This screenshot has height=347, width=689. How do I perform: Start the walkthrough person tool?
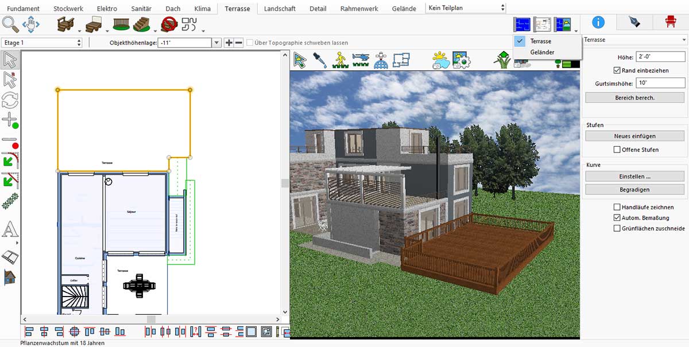pos(340,60)
